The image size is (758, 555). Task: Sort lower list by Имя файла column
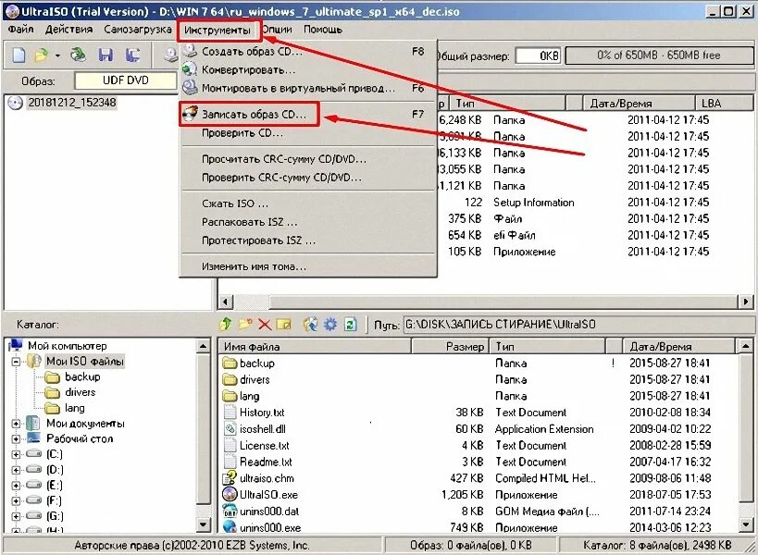[315, 346]
